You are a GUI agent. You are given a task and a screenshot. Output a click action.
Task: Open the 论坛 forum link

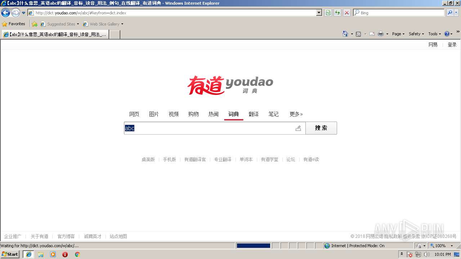[x=291, y=159]
